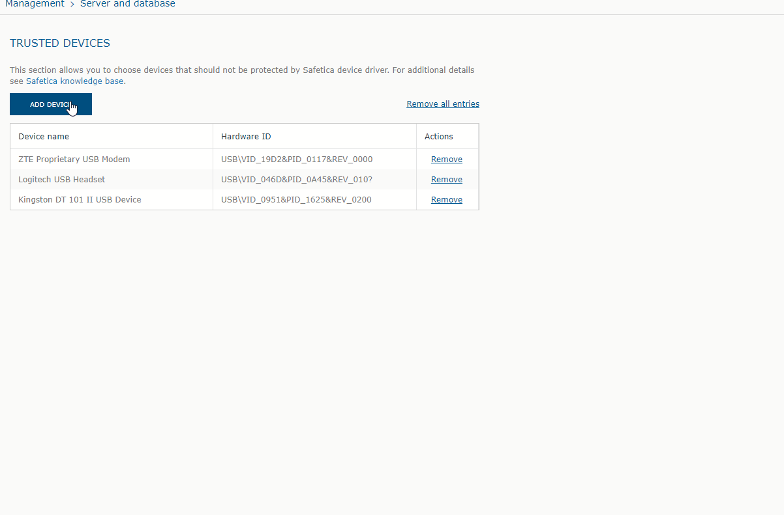Select the Logitech USB Headset row
Screen dimensions: 784x515
pos(61,180)
